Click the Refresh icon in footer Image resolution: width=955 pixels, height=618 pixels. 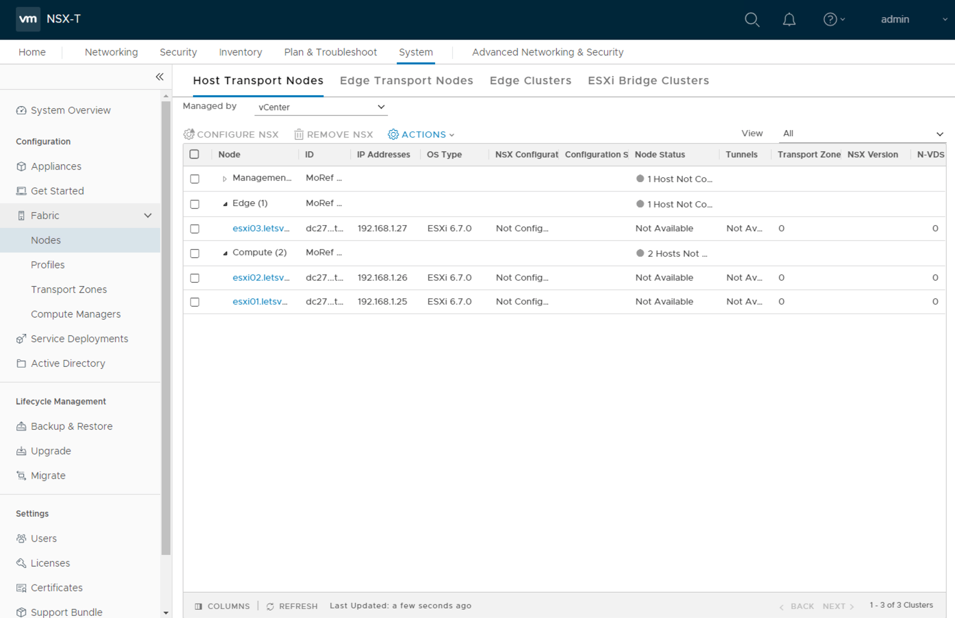tap(270, 606)
